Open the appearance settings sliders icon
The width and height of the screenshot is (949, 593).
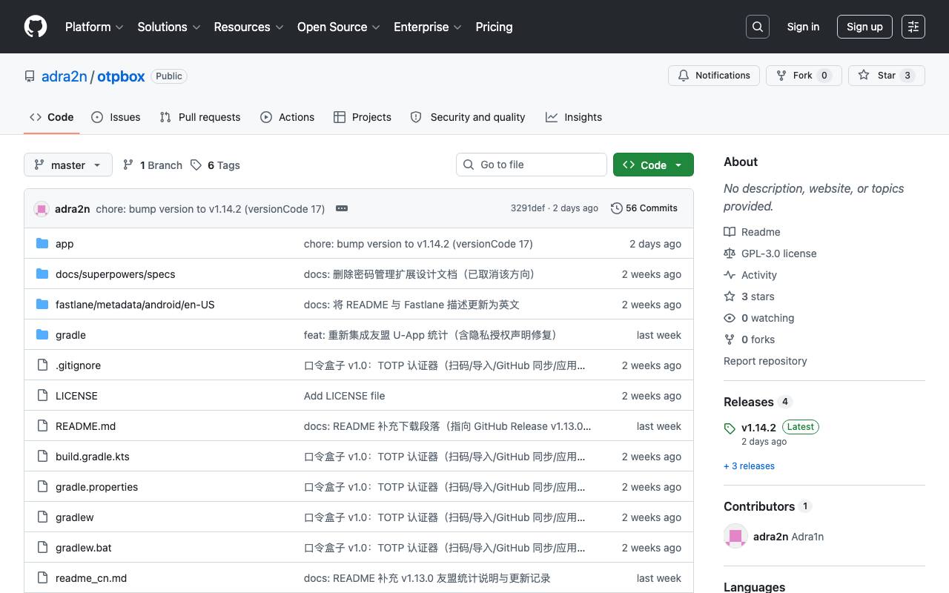913,27
